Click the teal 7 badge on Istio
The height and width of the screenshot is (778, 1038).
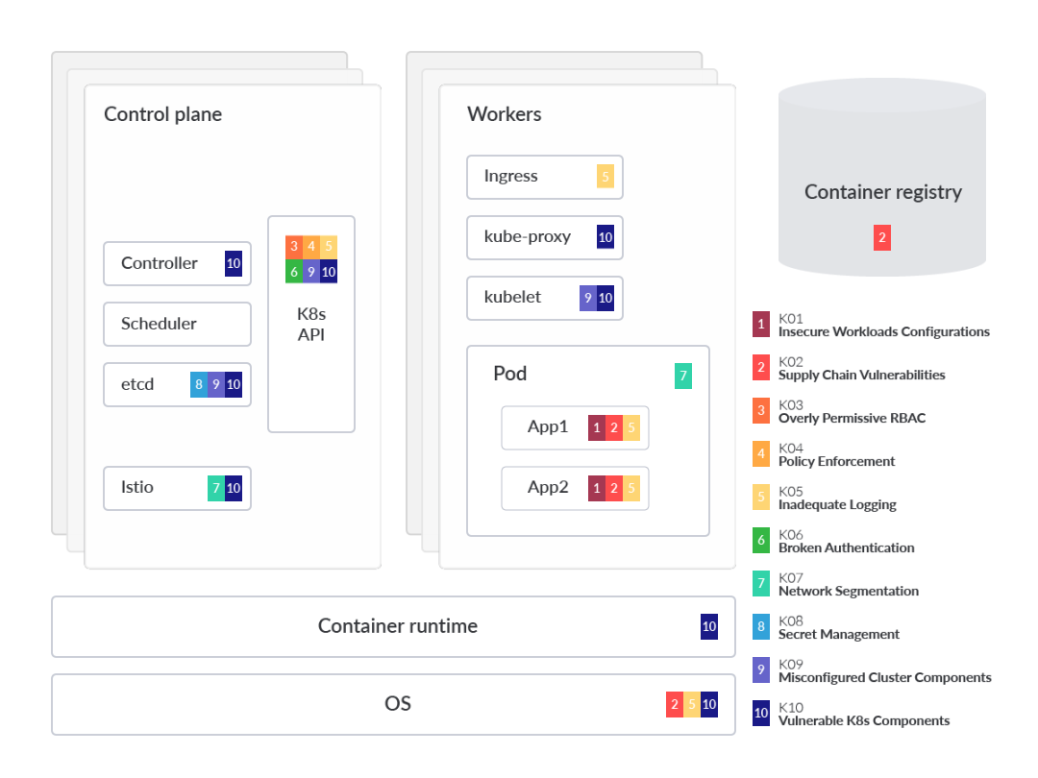[216, 488]
